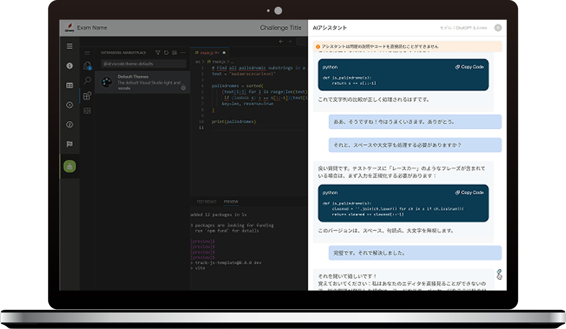Image resolution: width=566 pixels, height=329 pixels.
Task: Copy Code from the first python block
Action: 469,67
